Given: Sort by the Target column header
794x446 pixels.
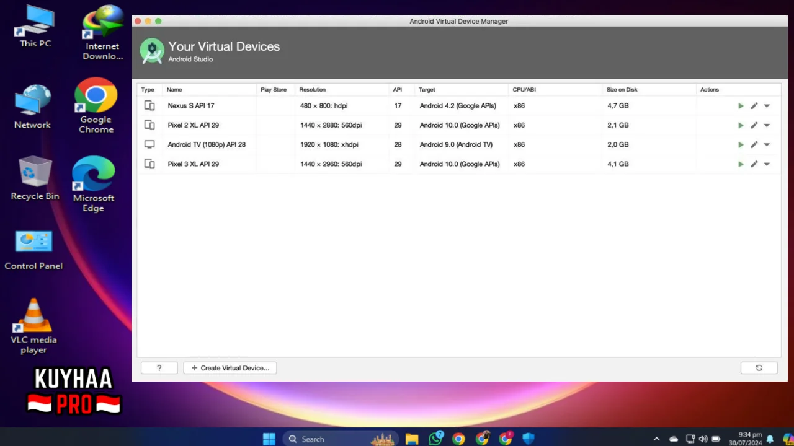Looking at the screenshot, I should pos(461,90).
